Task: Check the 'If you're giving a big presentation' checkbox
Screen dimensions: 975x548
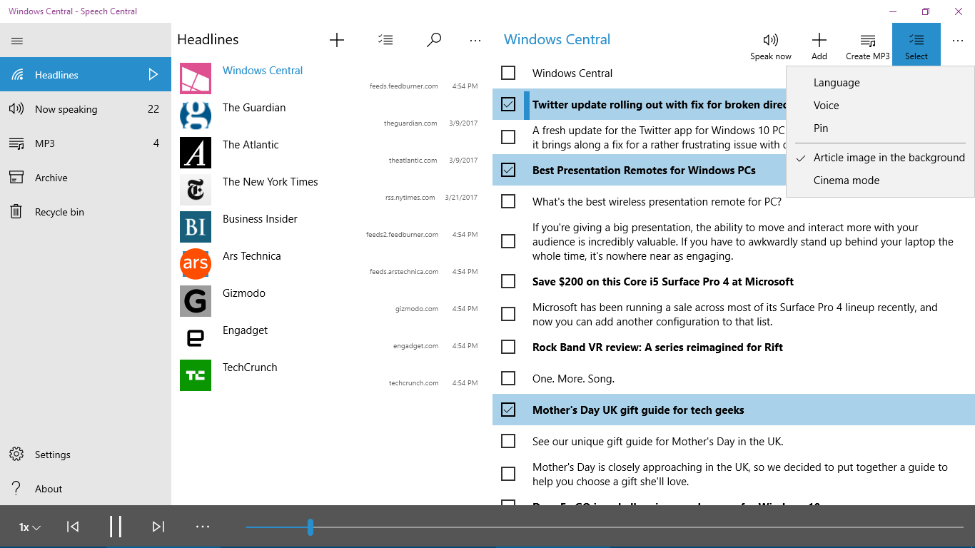Action: (x=508, y=241)
